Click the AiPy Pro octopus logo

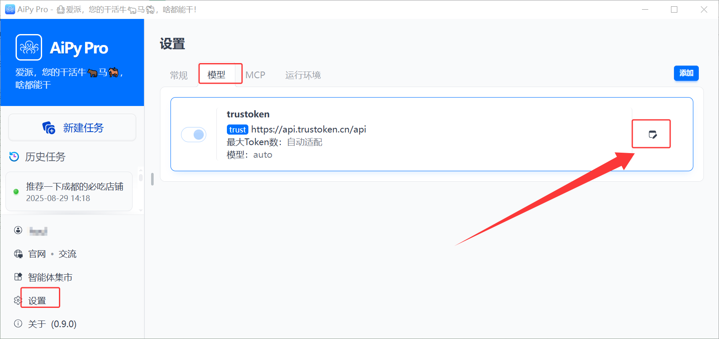(x=29, y=48)
